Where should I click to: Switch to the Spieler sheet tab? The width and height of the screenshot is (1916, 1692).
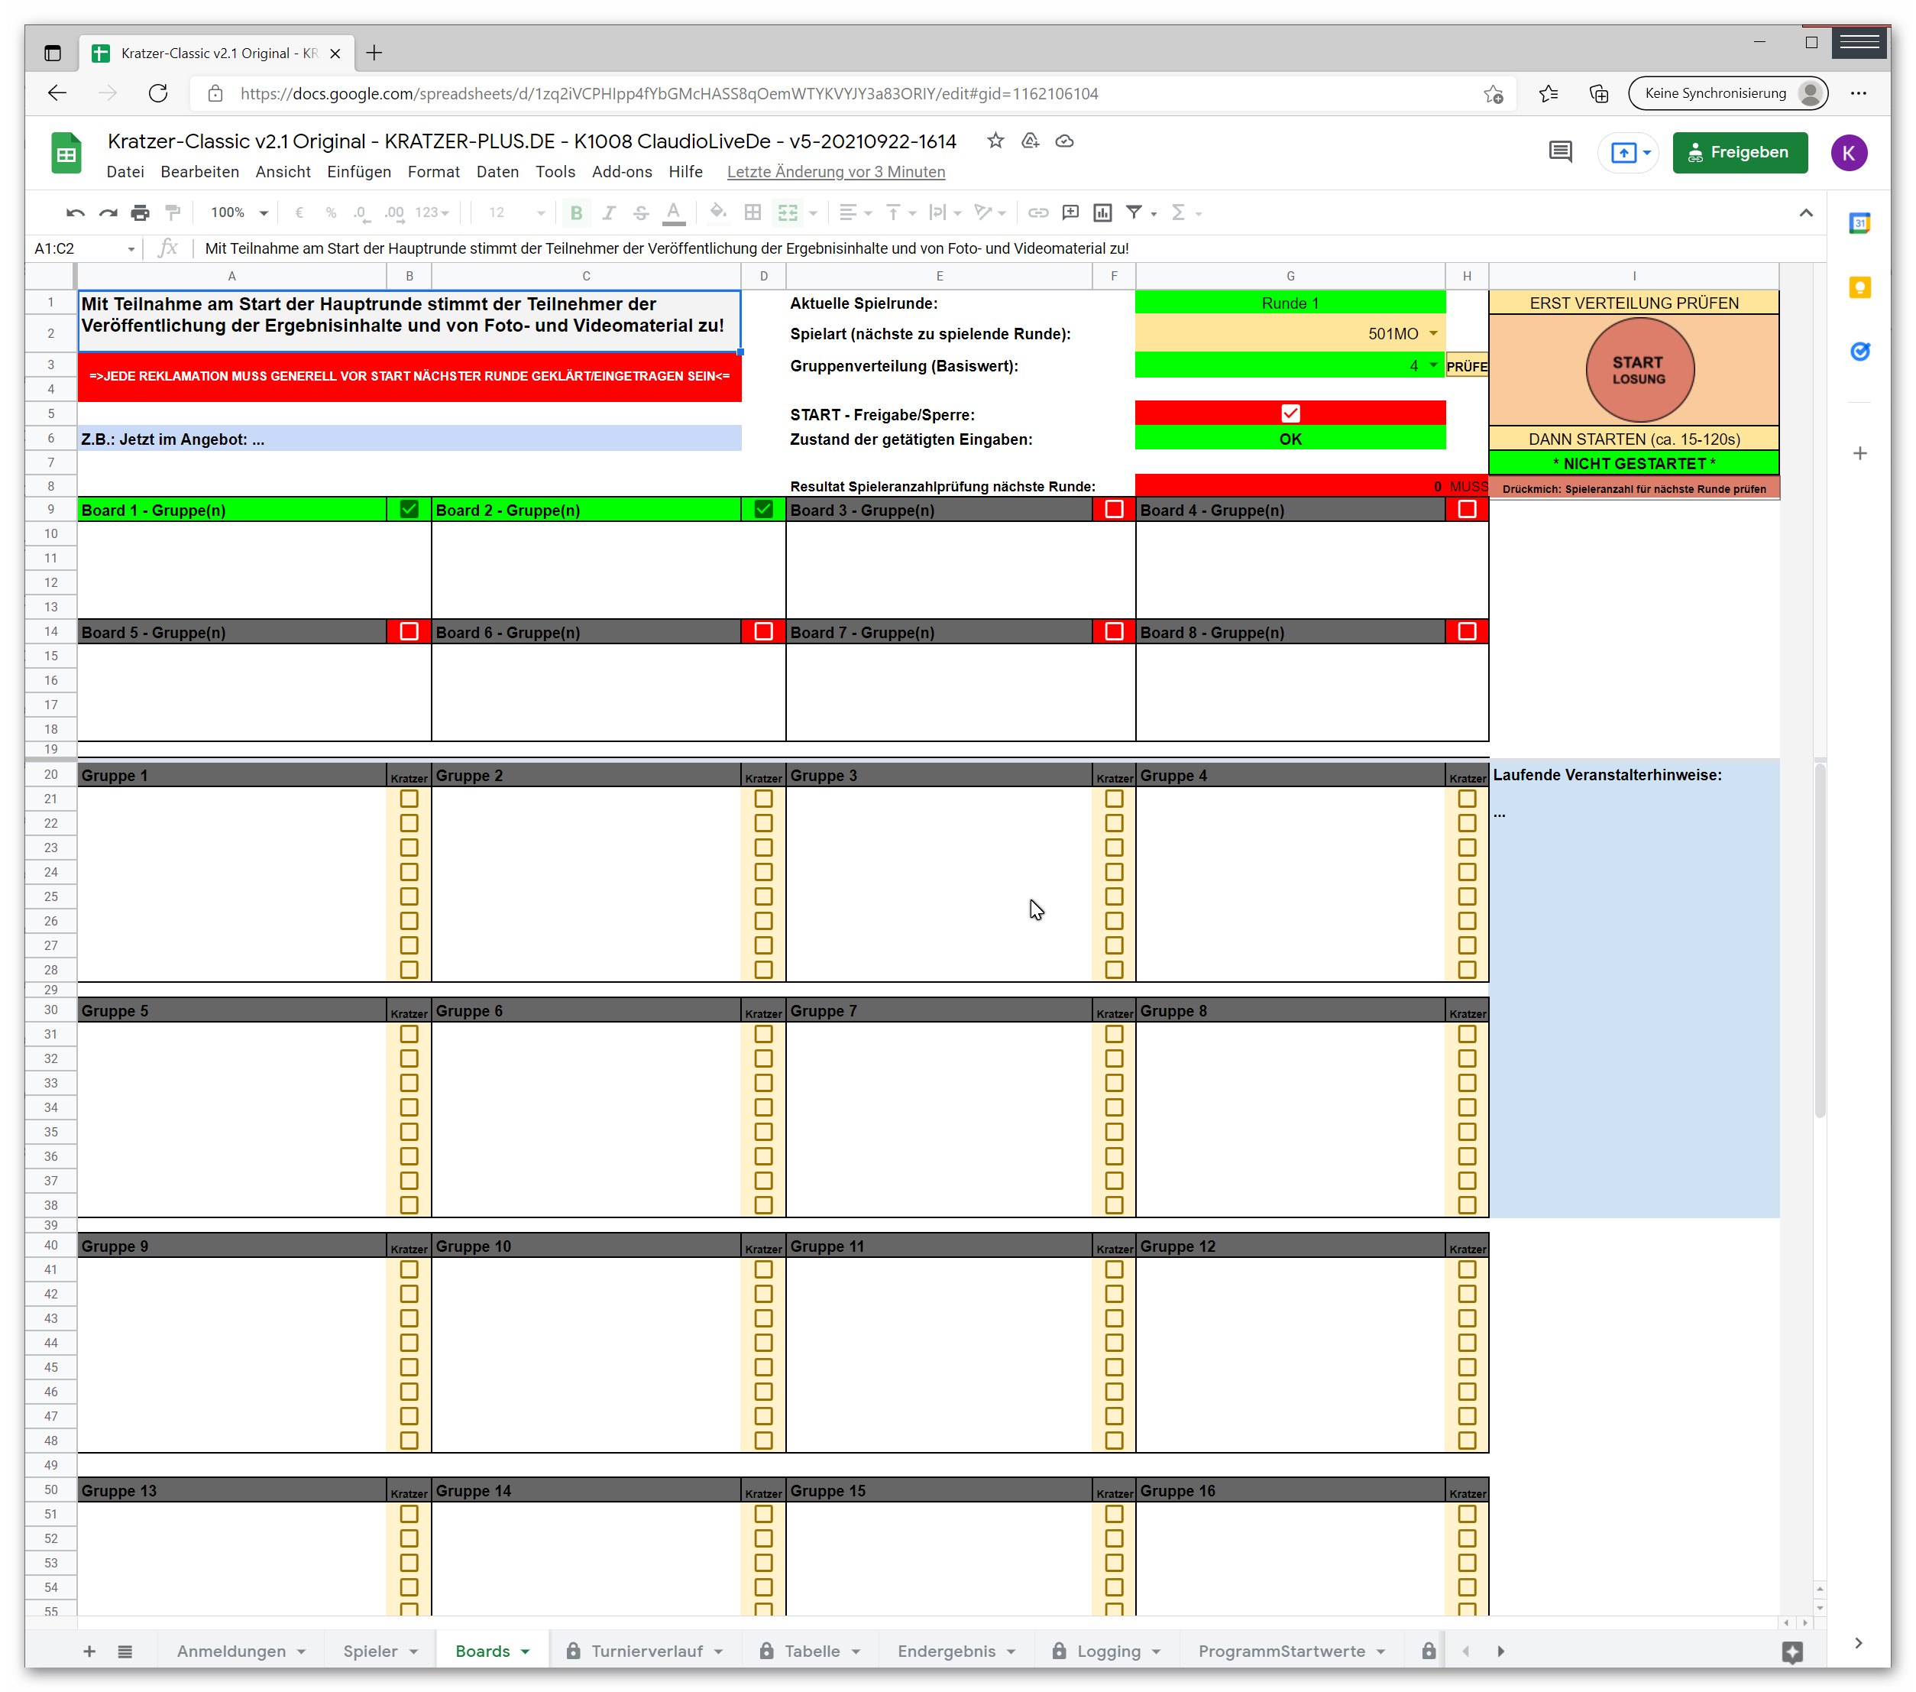tap(371, 1651)
